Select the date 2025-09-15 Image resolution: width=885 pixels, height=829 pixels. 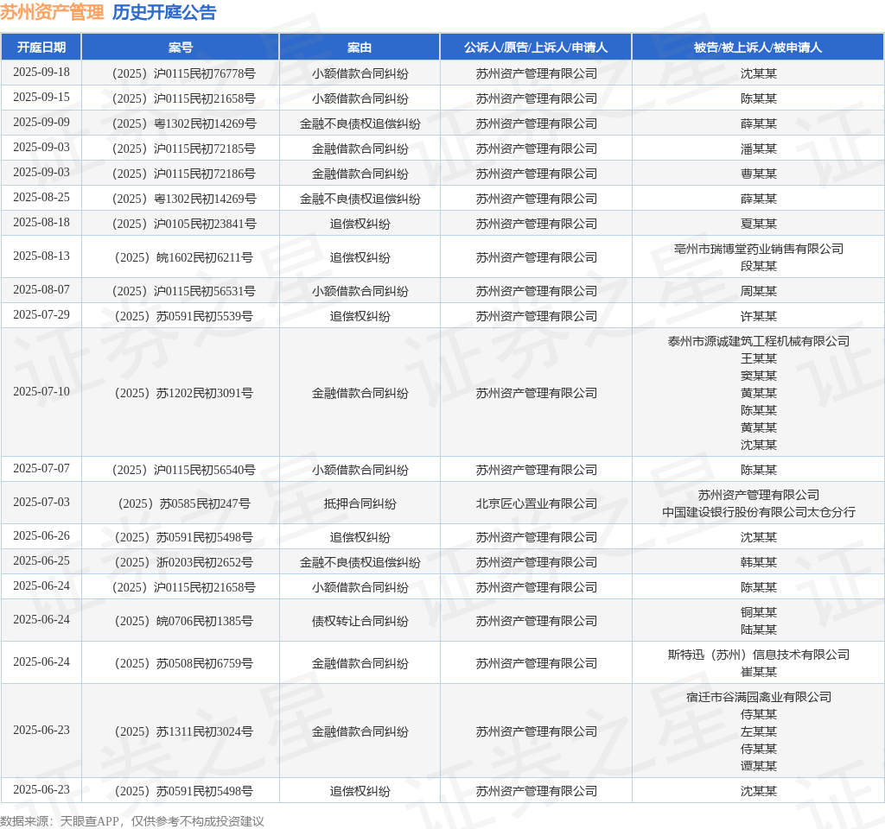pos(41,97)
